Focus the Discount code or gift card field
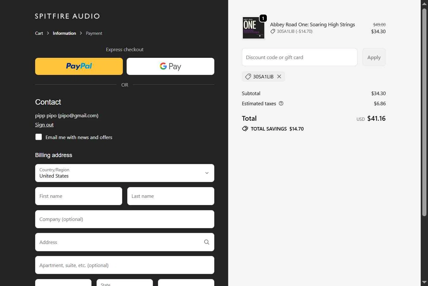 click(x=299, y=57)
